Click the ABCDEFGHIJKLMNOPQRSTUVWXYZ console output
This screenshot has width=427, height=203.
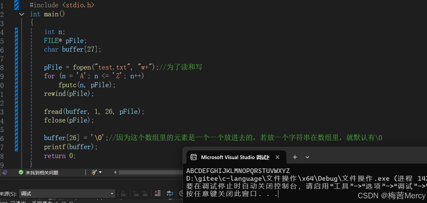[x=238, y=171]
